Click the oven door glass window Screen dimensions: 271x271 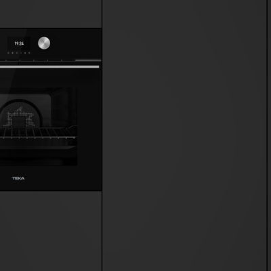(39, 127)
